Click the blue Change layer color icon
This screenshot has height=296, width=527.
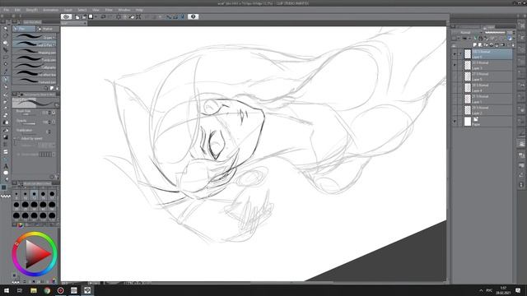(x=510, y=39)
